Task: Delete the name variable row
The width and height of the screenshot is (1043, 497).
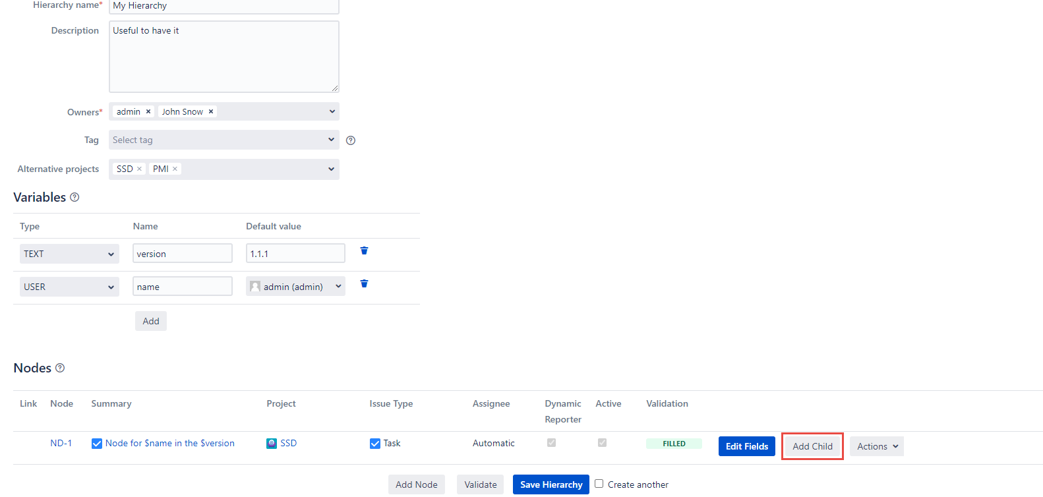Action: point(364,283)
